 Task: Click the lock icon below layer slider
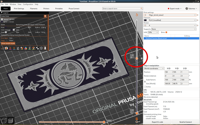(137, 118)
